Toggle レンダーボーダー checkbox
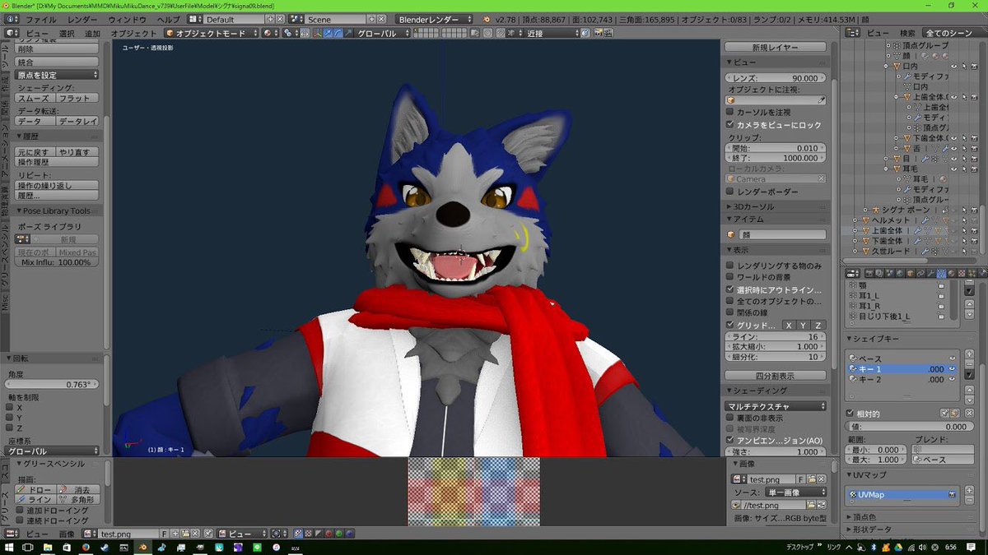This screenshot has height=555, width=988. [729, 192]
